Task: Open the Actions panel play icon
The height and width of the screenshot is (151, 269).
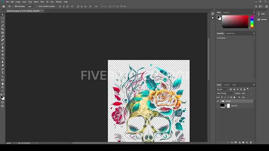Action: click(x=213, y=18)
